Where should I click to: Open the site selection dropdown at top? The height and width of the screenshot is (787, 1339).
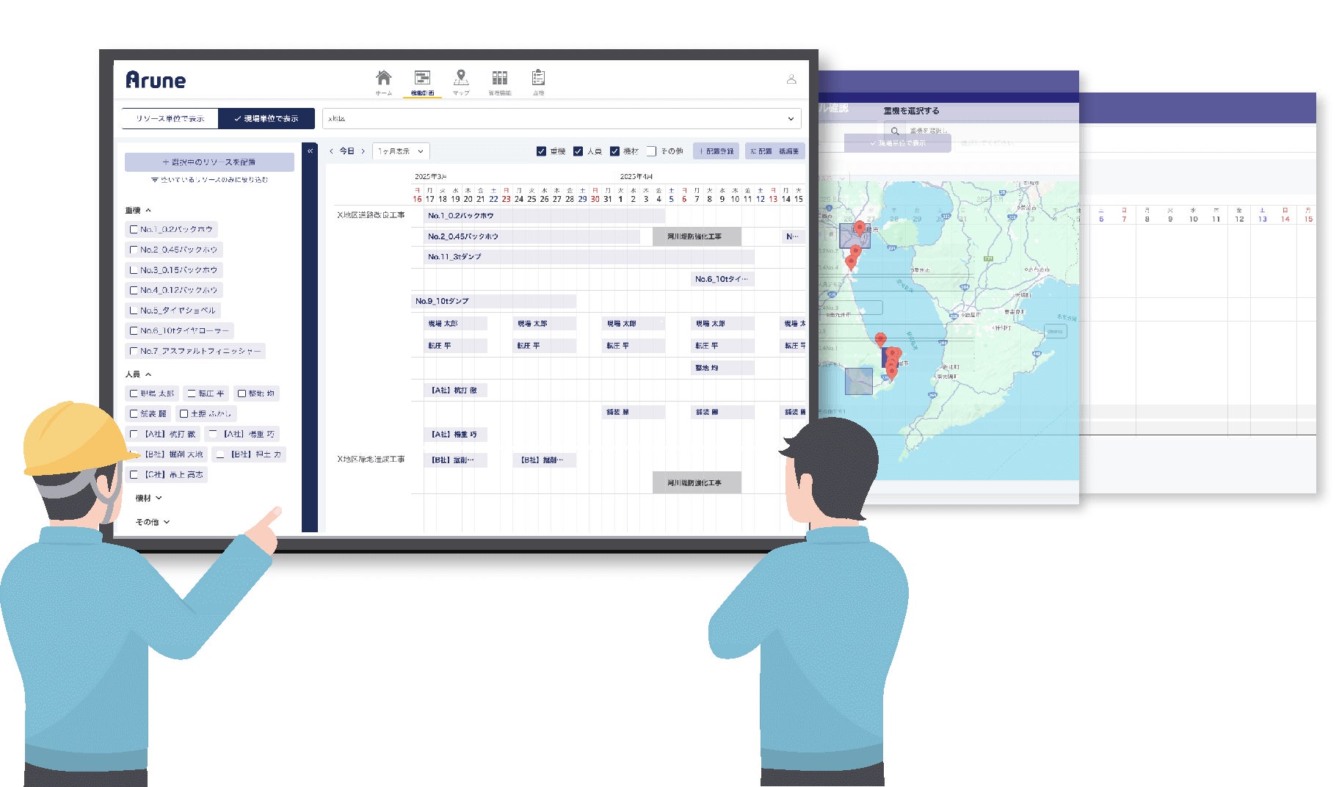(562, 118)
